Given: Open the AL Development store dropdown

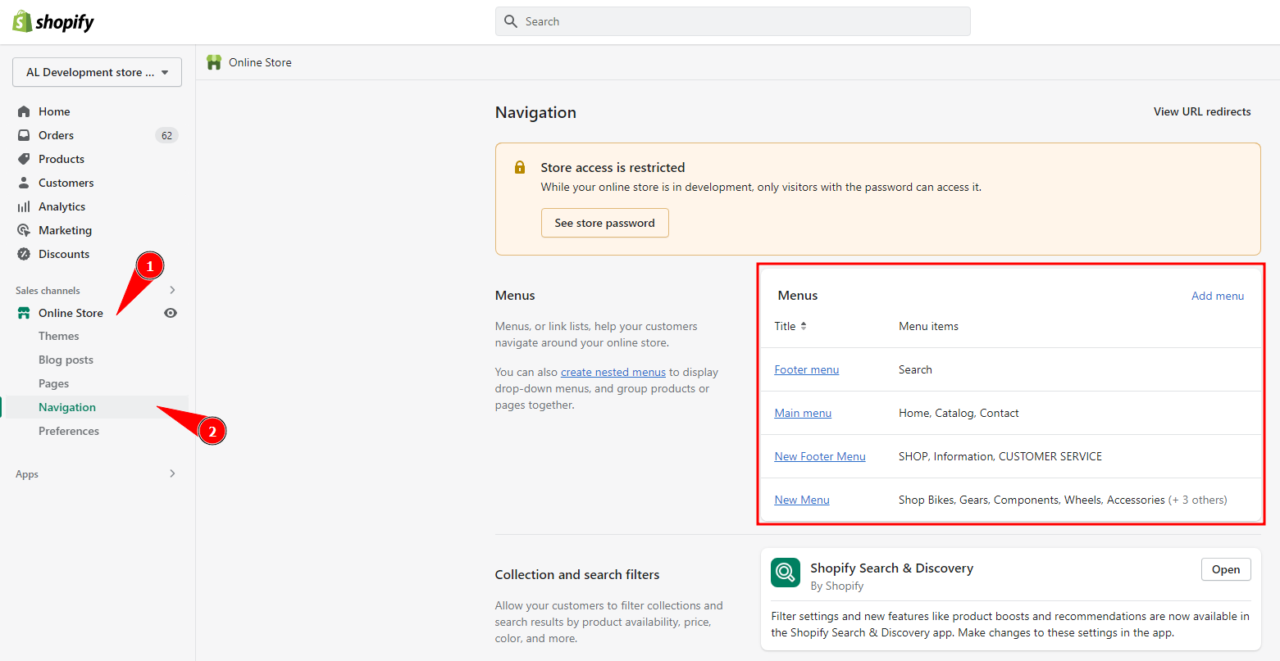Looking at the screenshot, I should point(96,72).
